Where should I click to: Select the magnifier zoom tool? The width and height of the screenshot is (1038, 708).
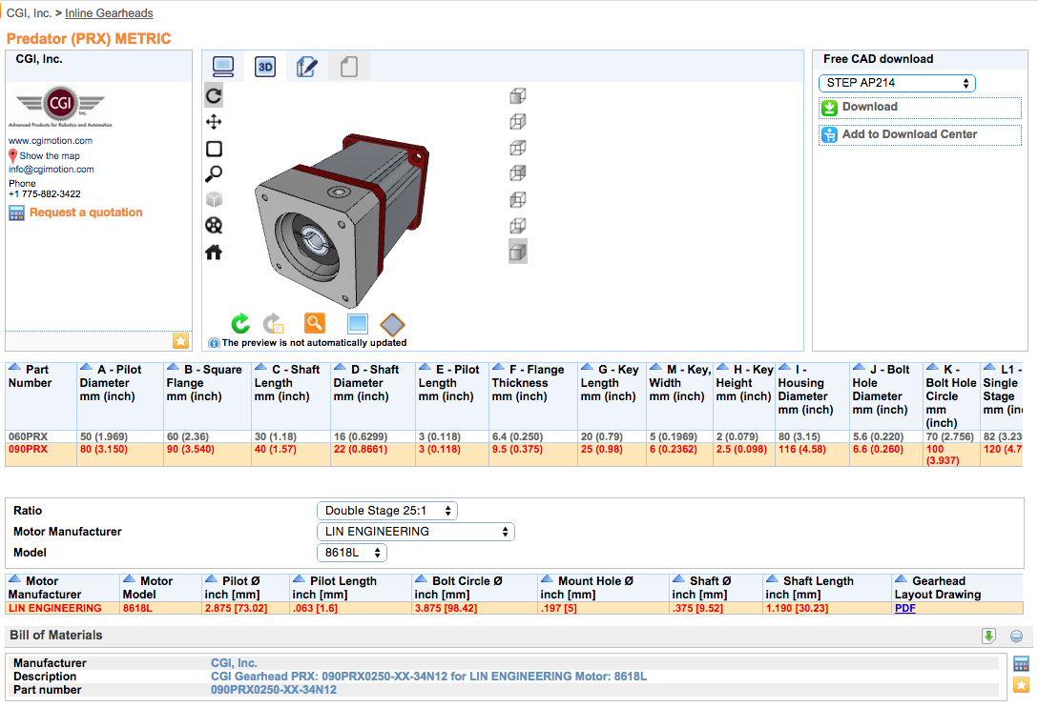[x=213, y=173]
